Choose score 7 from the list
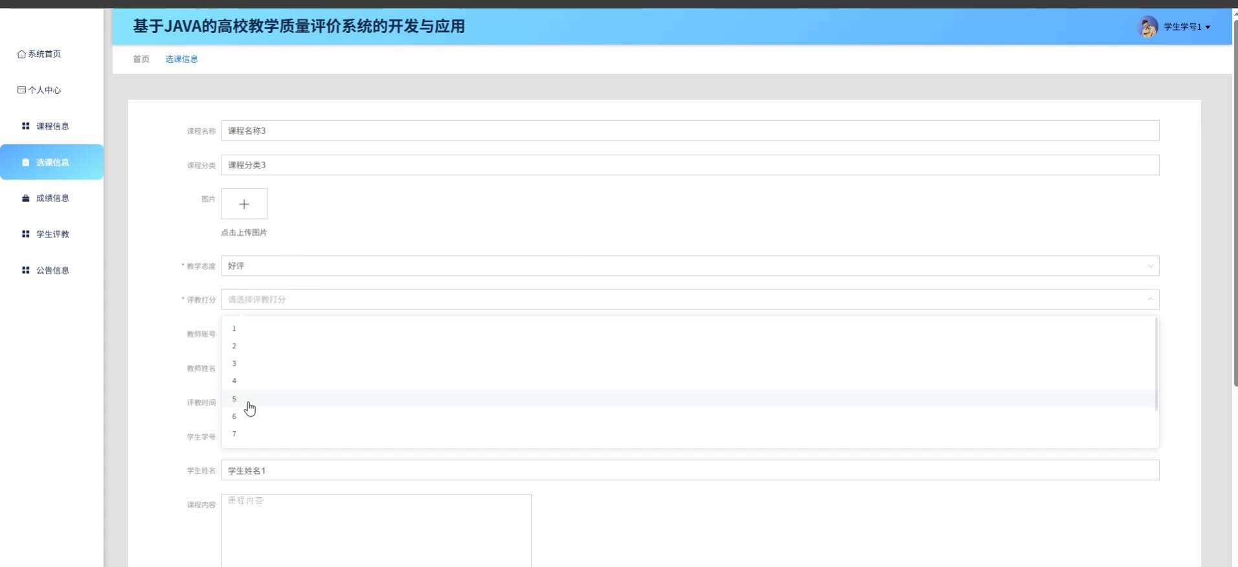 pos(688,434)
